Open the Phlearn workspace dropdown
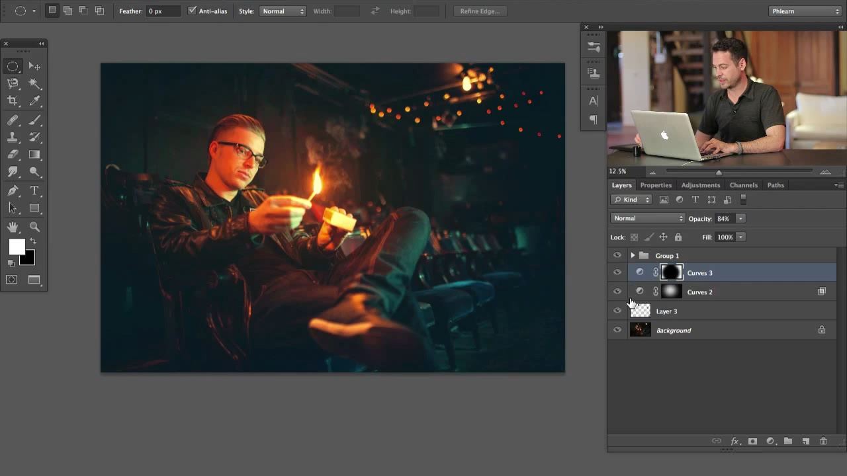This screenshot has width=847, height=476. [x=805, y=11]
